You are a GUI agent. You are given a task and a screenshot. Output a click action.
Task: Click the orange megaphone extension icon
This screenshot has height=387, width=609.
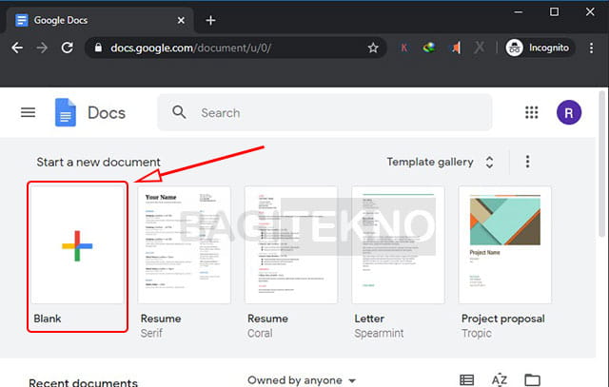coord(455,48)
